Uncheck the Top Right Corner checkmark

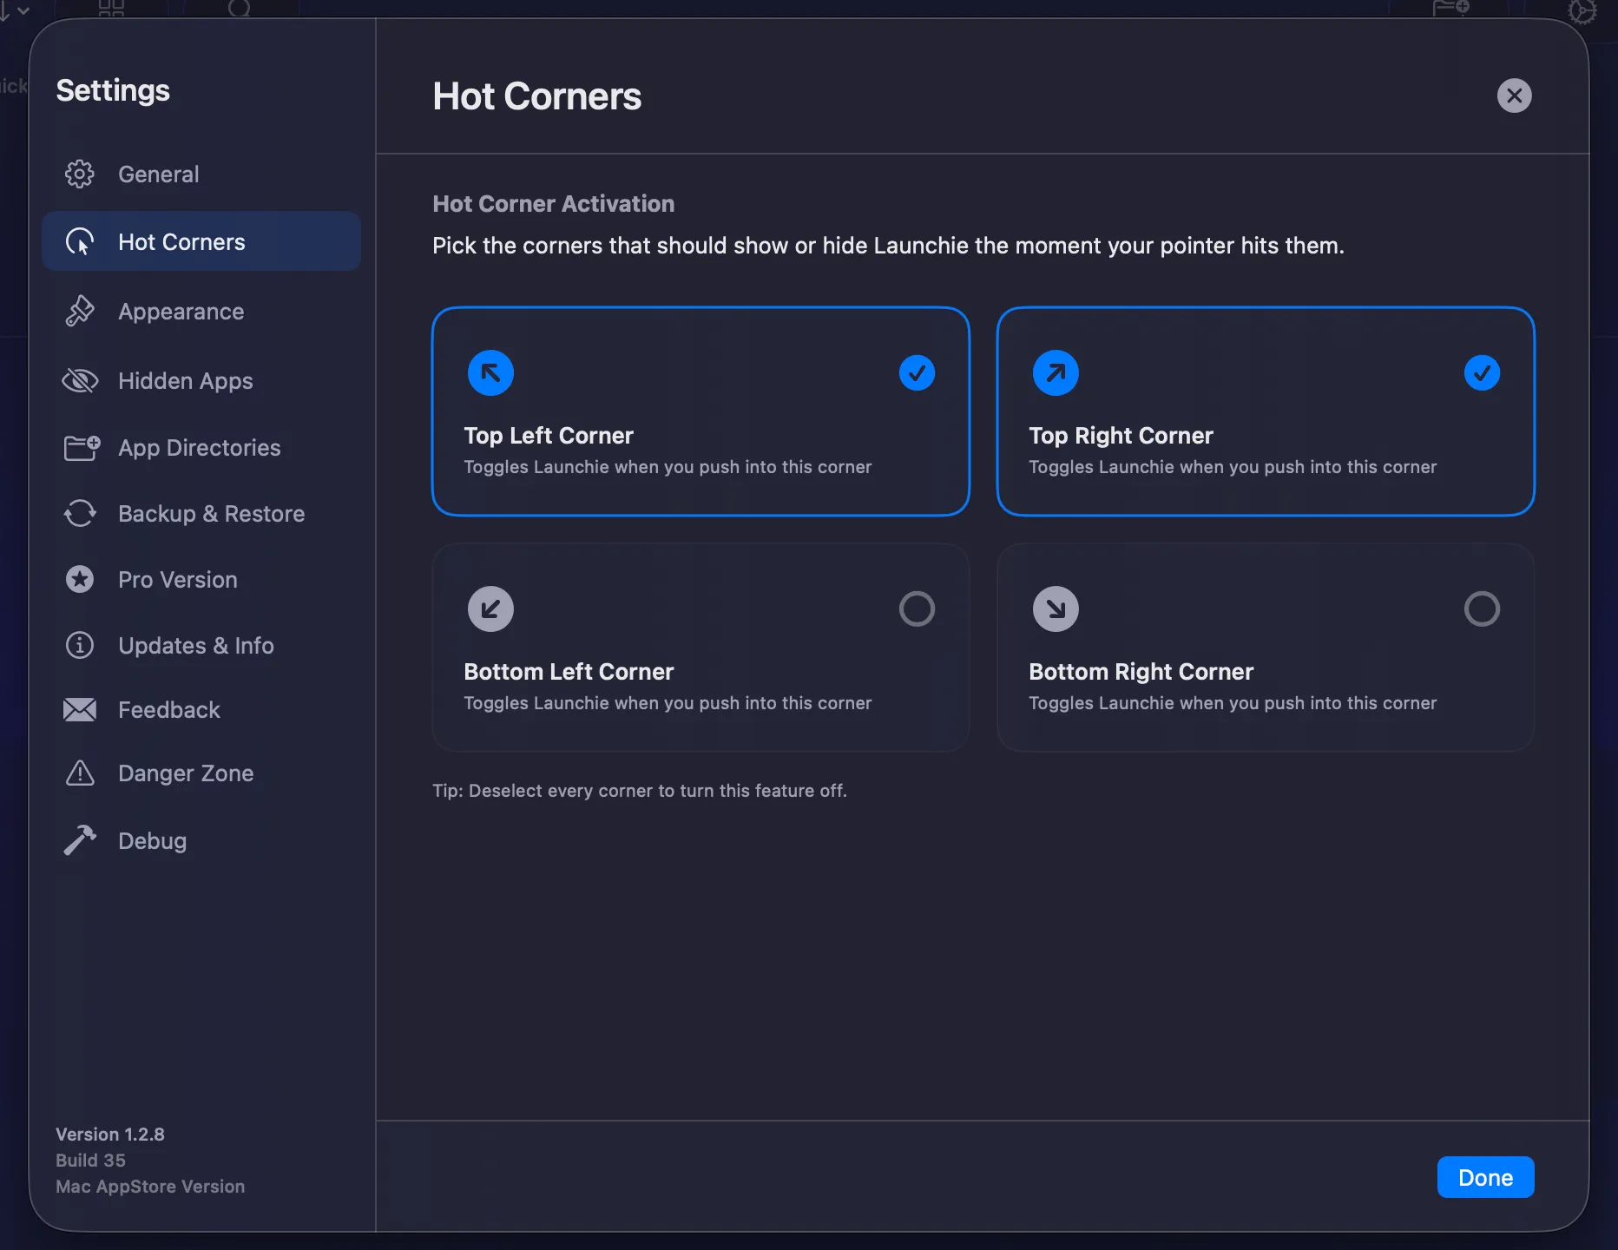click(1482, 373)
